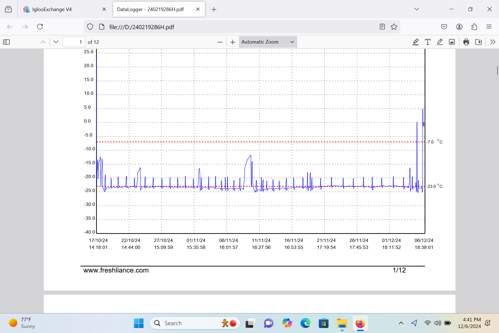Print the PDF document
The width and height of the screenshot is (499, 333).
coord(466,42)
